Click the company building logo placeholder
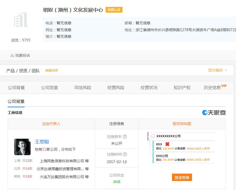The width and height of the screenshot is (236, 190). tap(21, 20)
